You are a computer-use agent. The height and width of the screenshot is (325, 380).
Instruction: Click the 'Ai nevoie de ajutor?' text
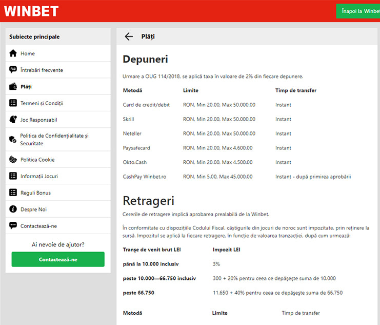pyautogui.click(x=58, y=244)
